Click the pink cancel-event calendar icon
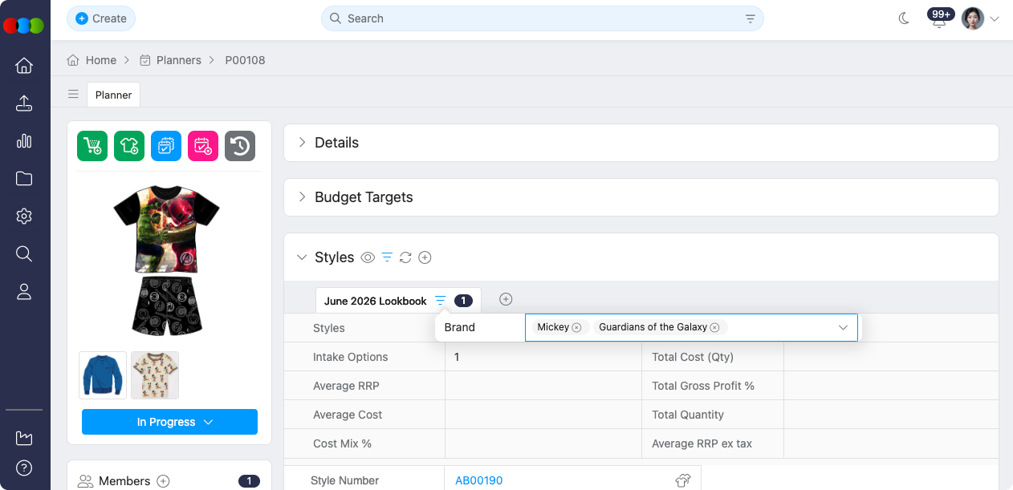1013x490 pixels. [203, 145]
